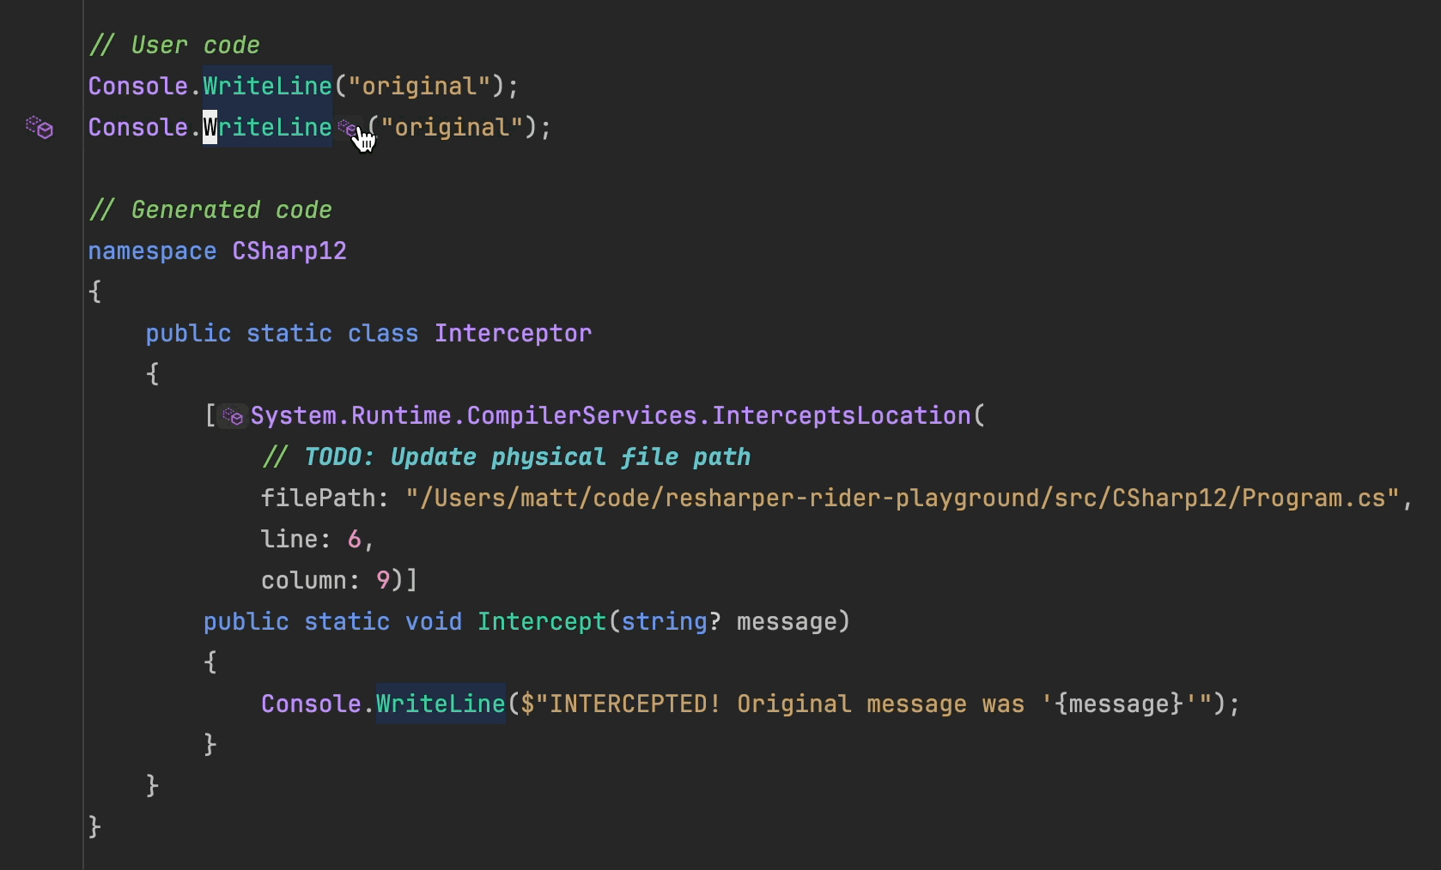1441x870 pixels.
Task: Select the line: 6 argument value
Action: point(356,539)
